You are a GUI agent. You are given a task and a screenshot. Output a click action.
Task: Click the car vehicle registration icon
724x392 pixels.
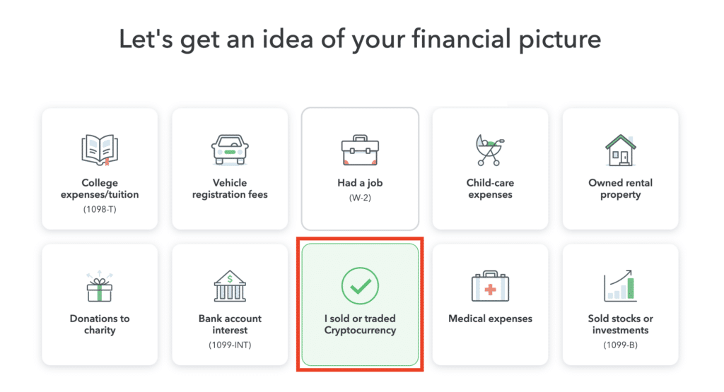click(230, 150)
